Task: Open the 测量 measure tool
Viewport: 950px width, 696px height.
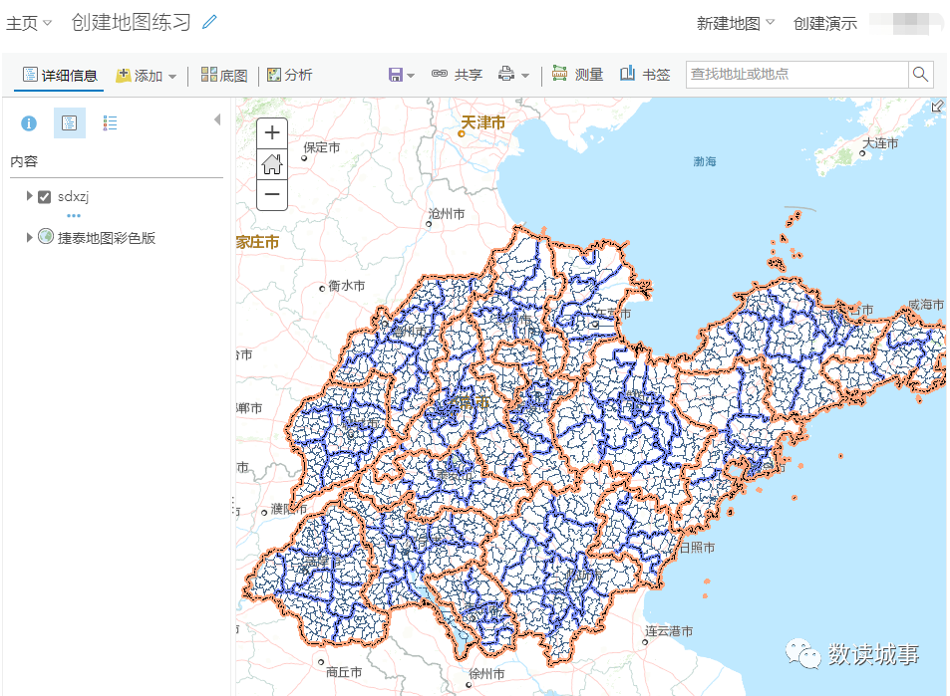Action: point(577,74)
